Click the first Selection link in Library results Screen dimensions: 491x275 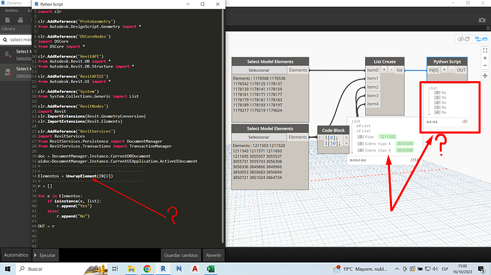coord(23,58)
